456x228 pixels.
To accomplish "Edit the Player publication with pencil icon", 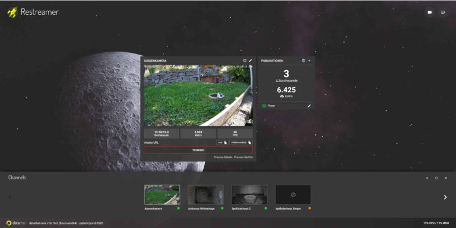I will [309, 106].
